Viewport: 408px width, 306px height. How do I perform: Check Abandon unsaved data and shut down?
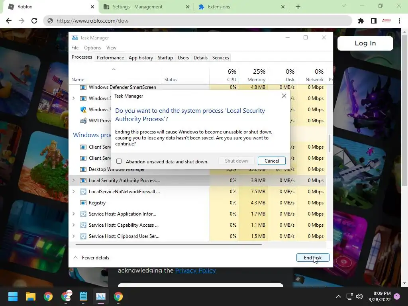[119, 161]
